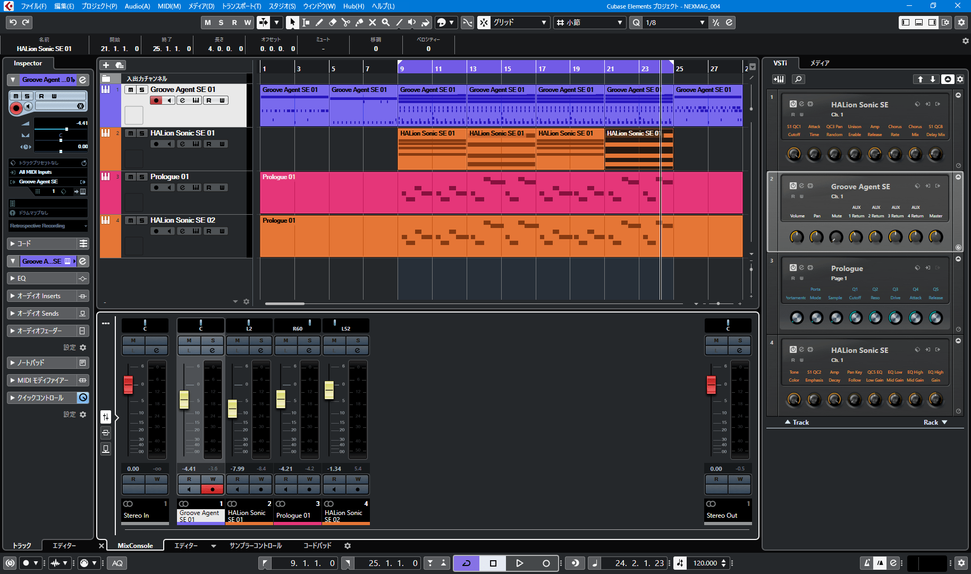Click the Record transport button
The width and height of the screenshot is (971, 574).
546,563
